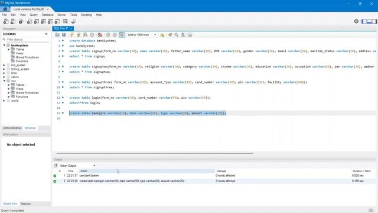378x213 pixels.
Task: Open the Database menu
Action: [47, 15]
